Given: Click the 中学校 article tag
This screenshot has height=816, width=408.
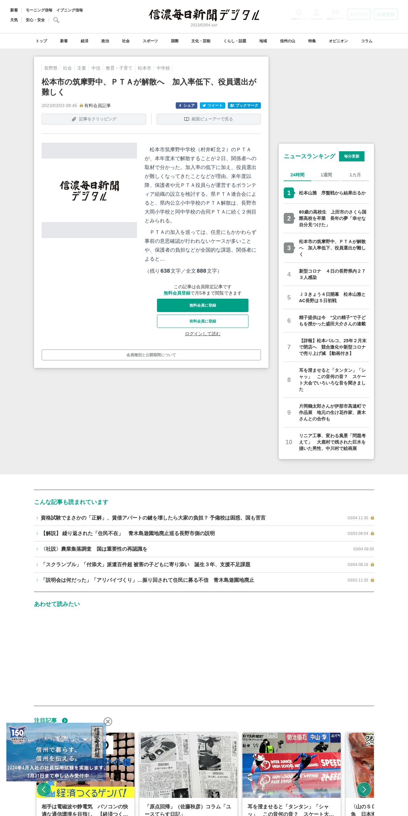Looking at the screenshot, I should [x=163, y=68].
